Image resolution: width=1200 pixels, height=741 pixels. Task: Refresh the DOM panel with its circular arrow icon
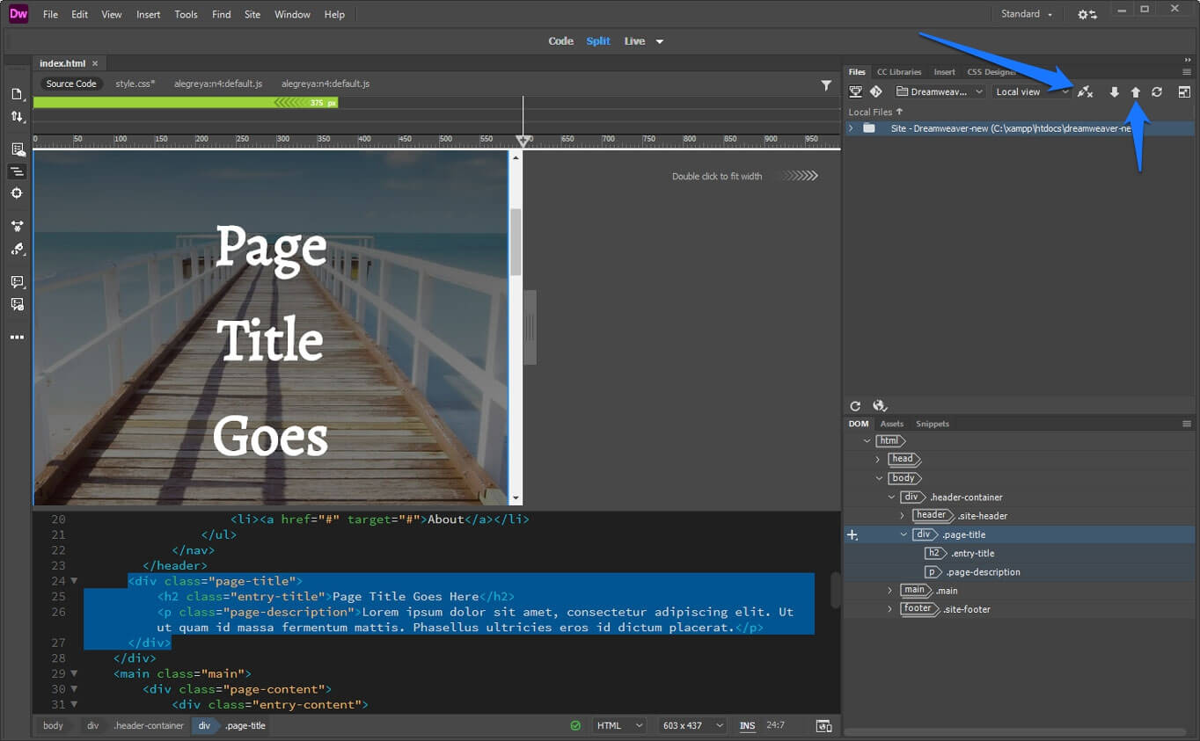[854, 405]
